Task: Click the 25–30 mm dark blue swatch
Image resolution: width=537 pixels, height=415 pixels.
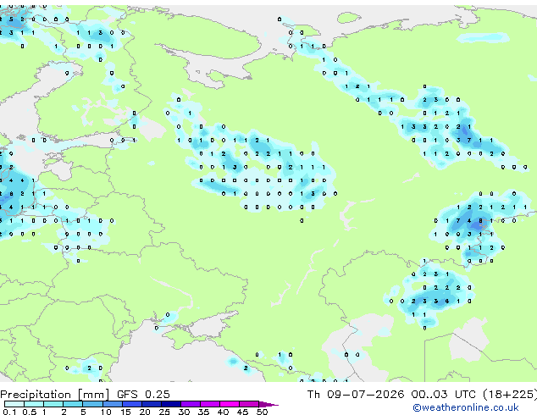Action: coord(170,404)
